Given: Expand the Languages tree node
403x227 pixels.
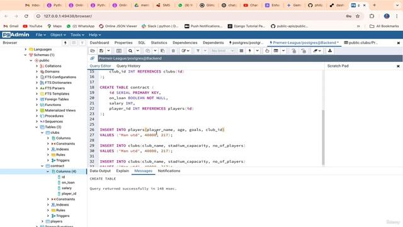Looking at the screenshot, I should coord(25,49).
